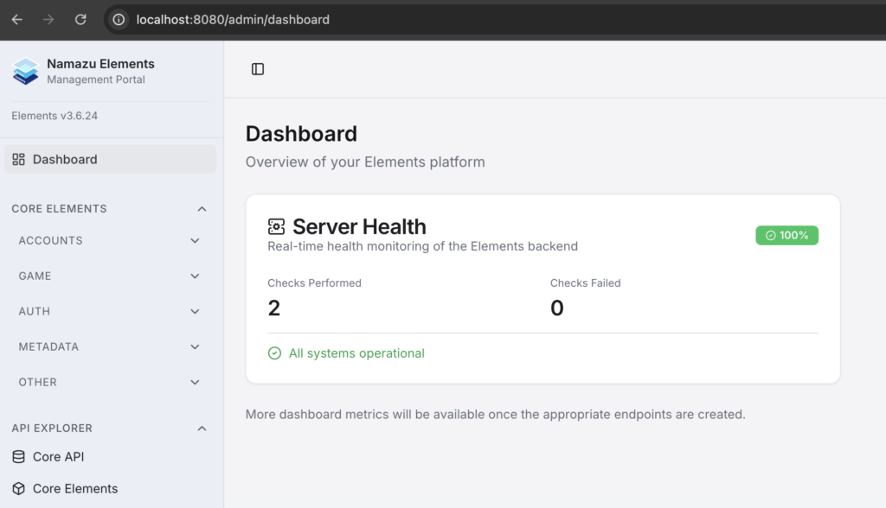
Task: Open the Dashboard menu item
Action: tap(65, 160)
